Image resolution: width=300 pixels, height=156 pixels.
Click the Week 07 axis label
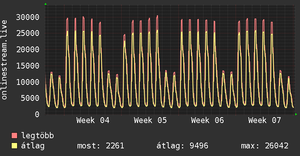pyautogui.click(x=265, y=120)
